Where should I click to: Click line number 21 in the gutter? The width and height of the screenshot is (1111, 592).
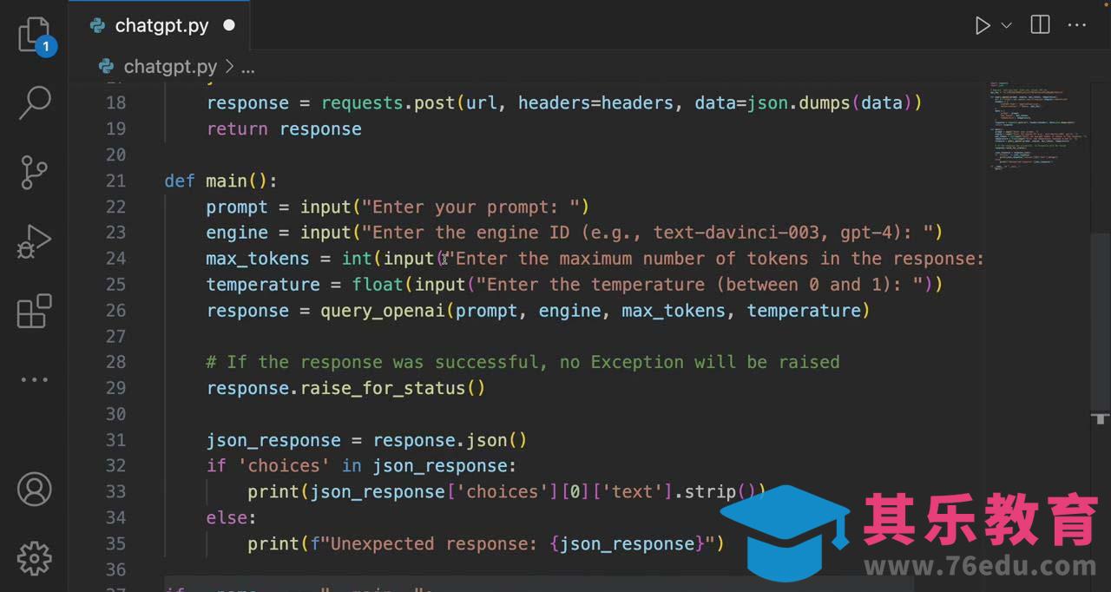click(x=115, y=181)
